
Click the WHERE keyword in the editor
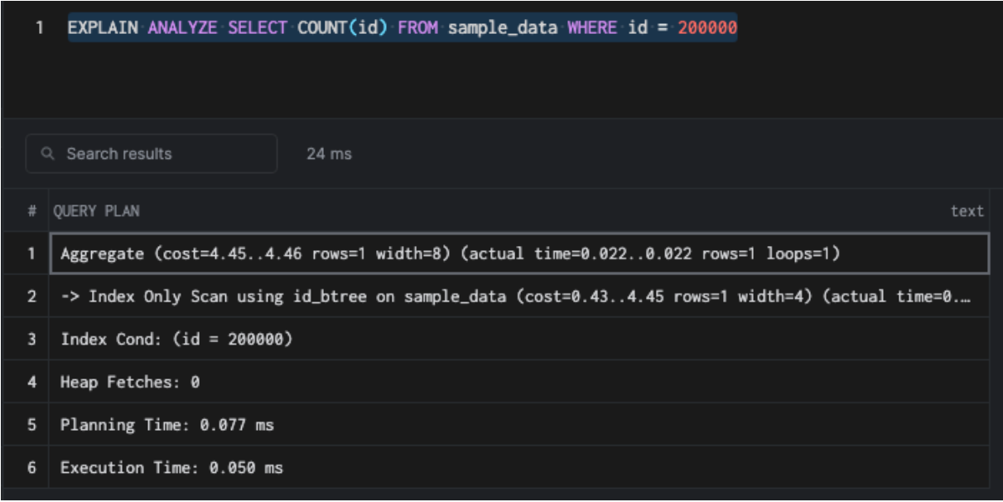point(591,27)
